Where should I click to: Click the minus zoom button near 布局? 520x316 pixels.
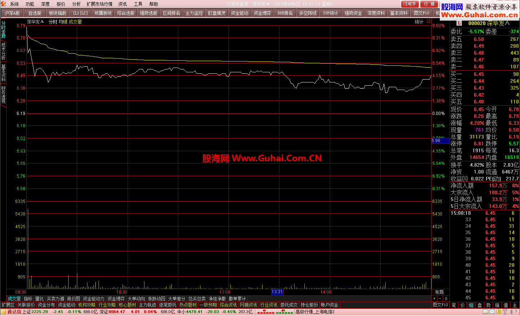pyautogui.click(x=440, y=299)
